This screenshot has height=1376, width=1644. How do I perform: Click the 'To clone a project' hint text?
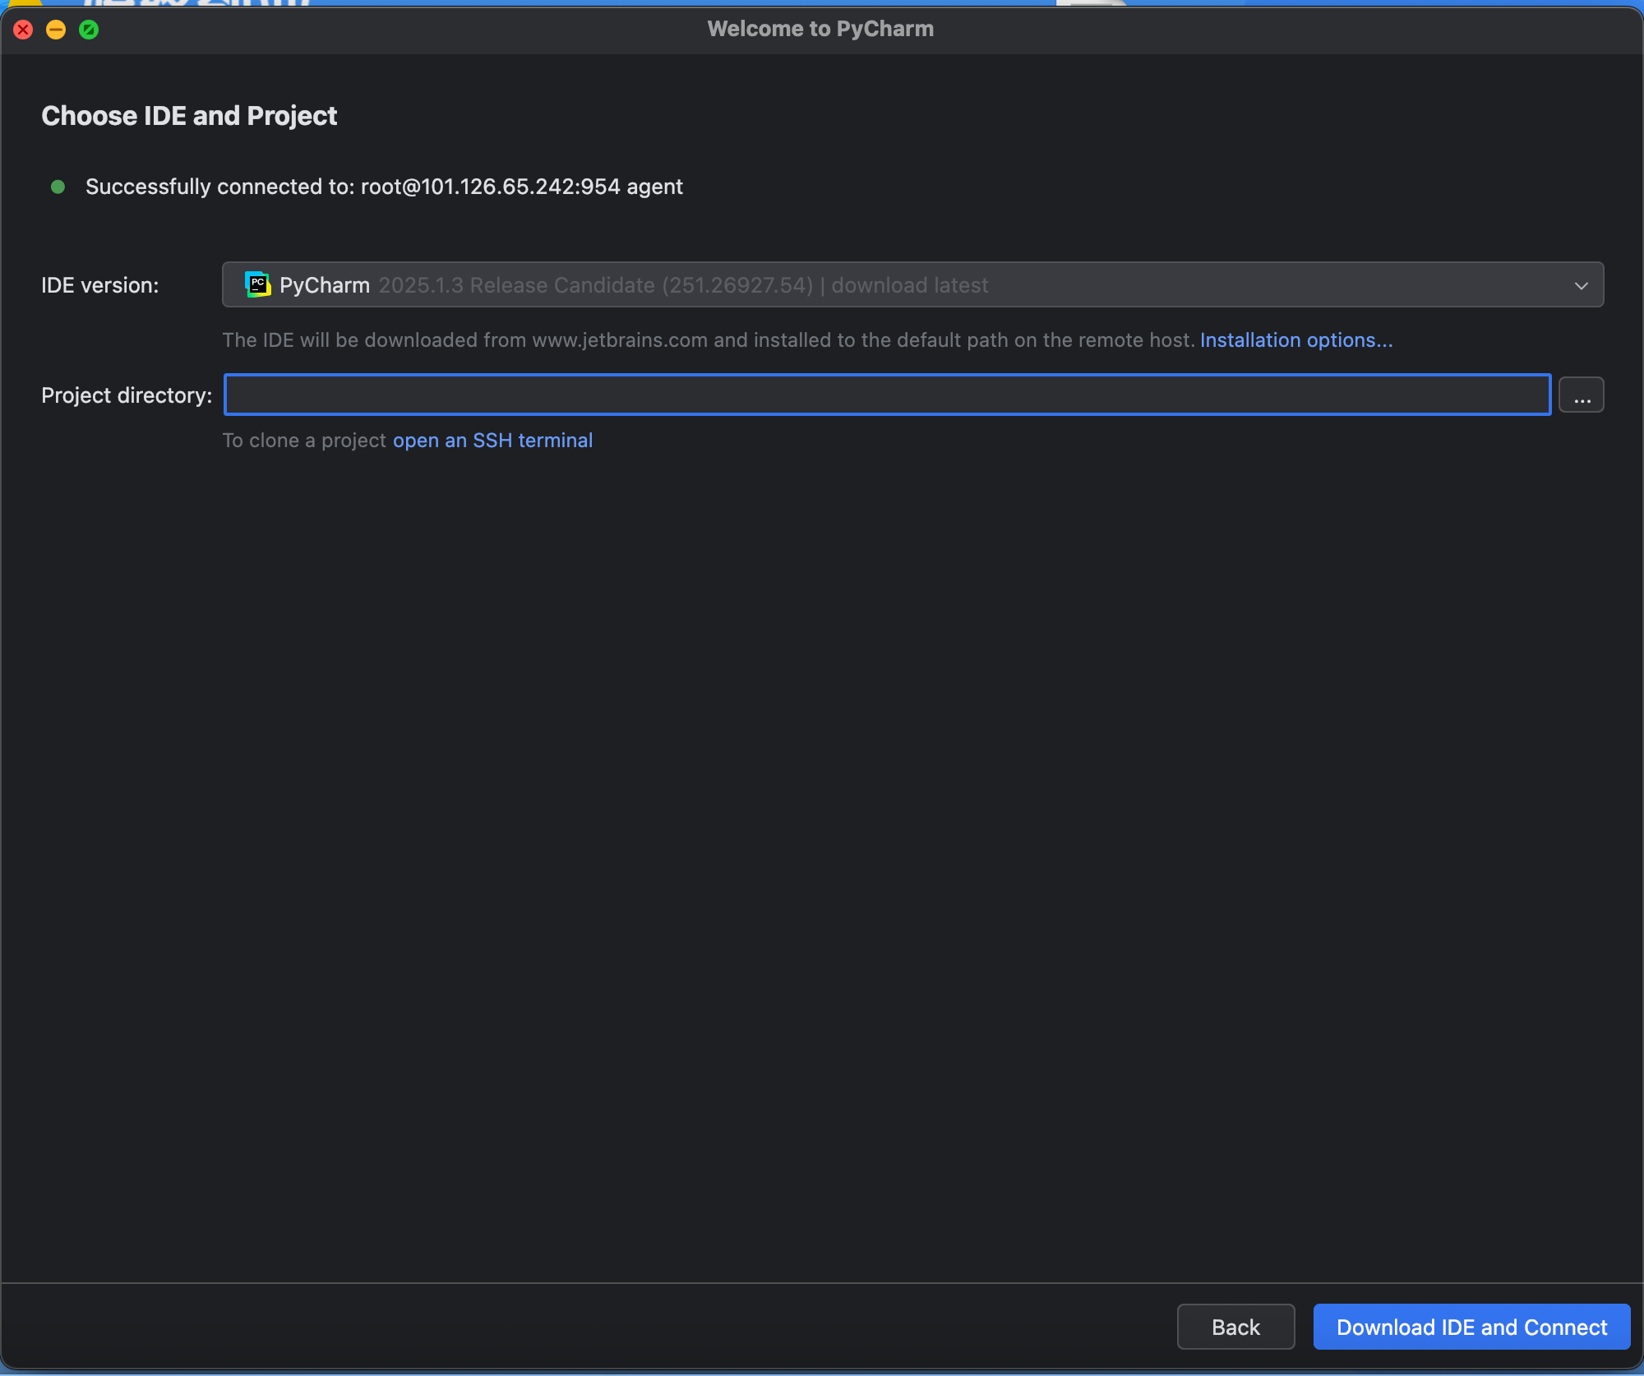[x=303, y=441]
